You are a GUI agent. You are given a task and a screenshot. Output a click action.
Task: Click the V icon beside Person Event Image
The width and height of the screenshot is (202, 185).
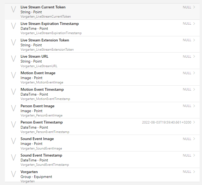(x=14, y=109)
